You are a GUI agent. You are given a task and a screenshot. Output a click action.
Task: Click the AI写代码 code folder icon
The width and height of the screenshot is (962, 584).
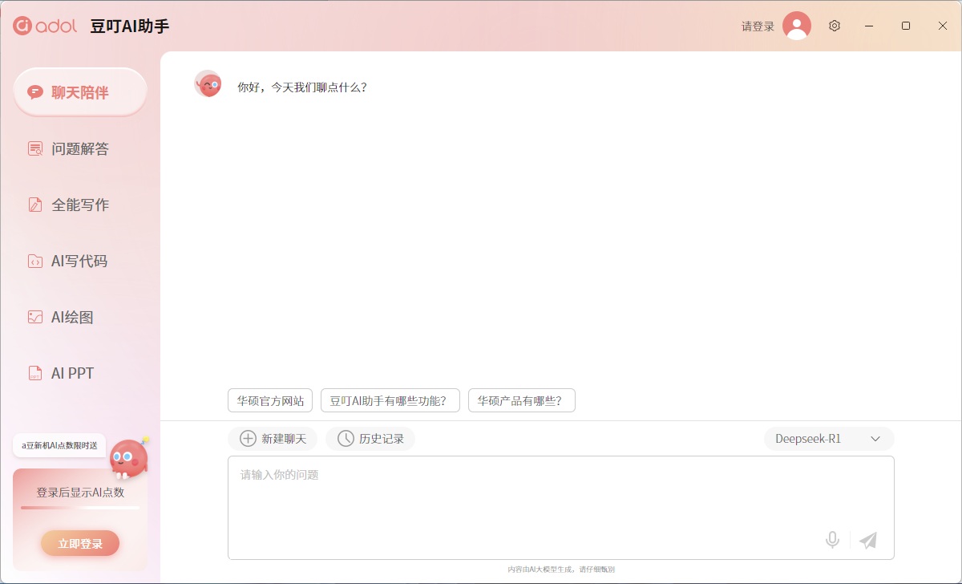[x=34, y=261]
